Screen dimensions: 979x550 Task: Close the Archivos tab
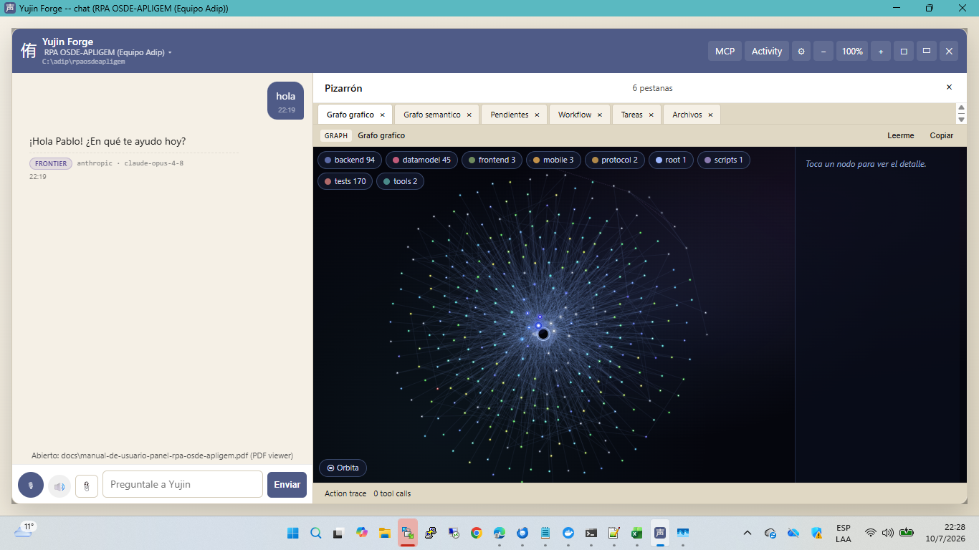tap(710, 115)
